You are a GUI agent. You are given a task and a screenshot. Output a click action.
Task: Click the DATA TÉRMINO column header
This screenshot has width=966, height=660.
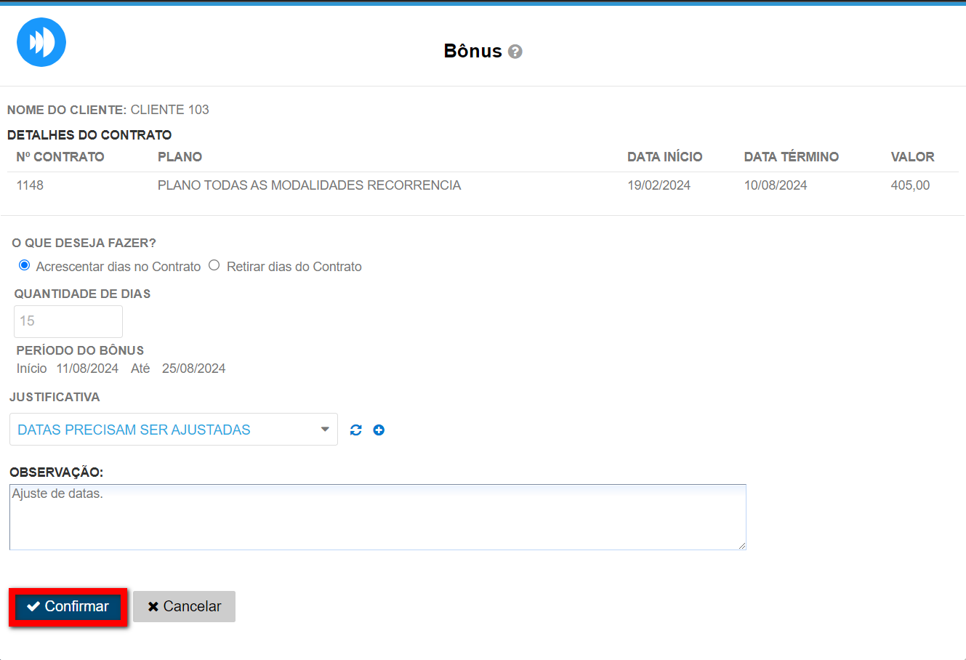tap(791, 157)
